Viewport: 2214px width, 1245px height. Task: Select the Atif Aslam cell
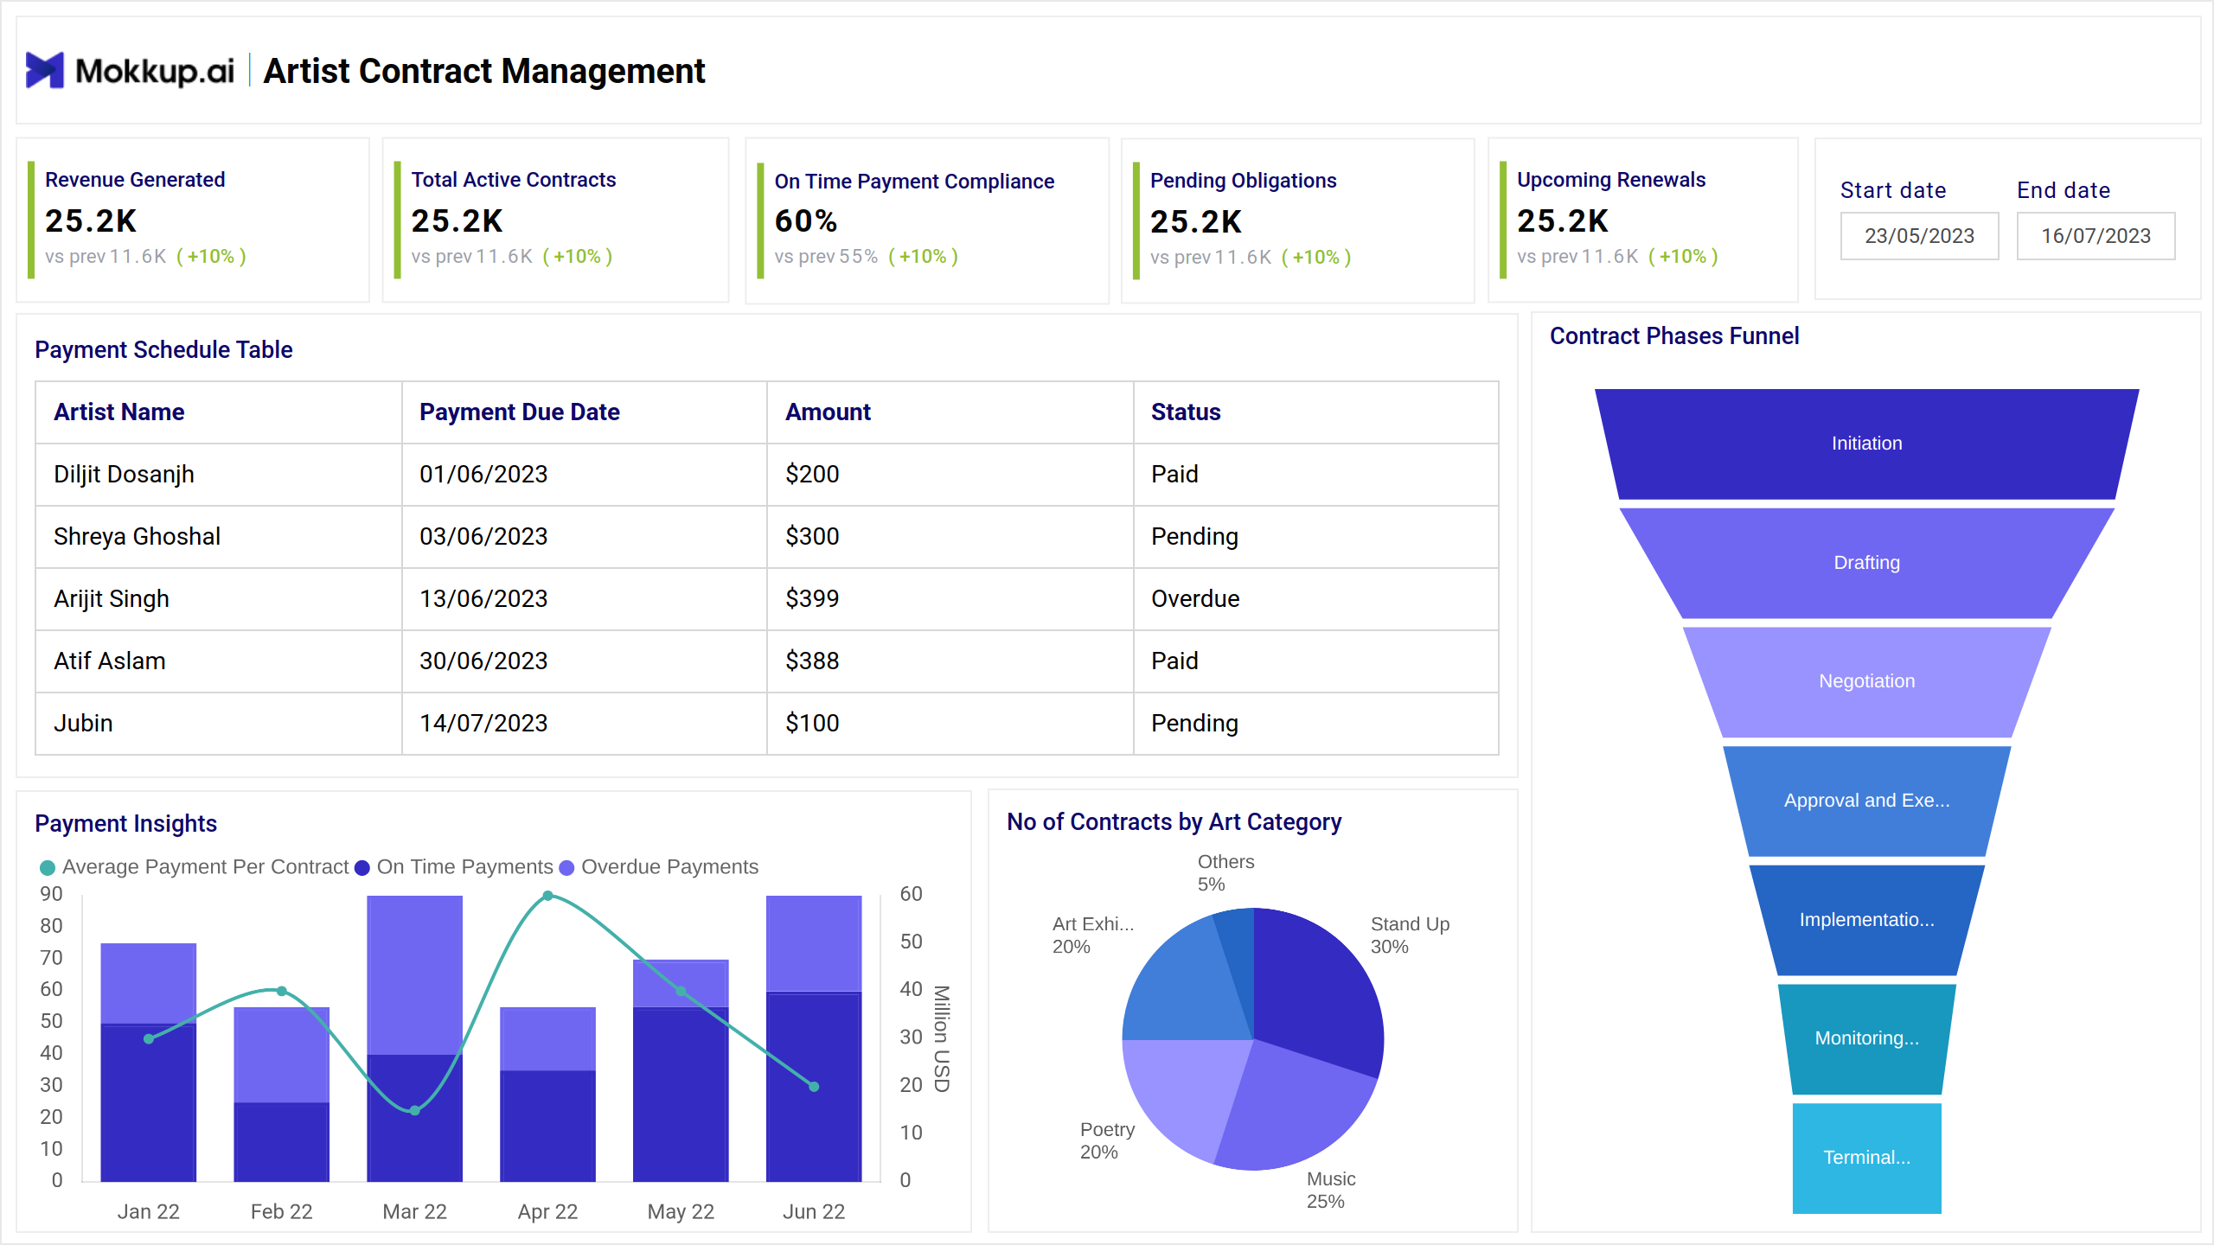tap(219, 661)
